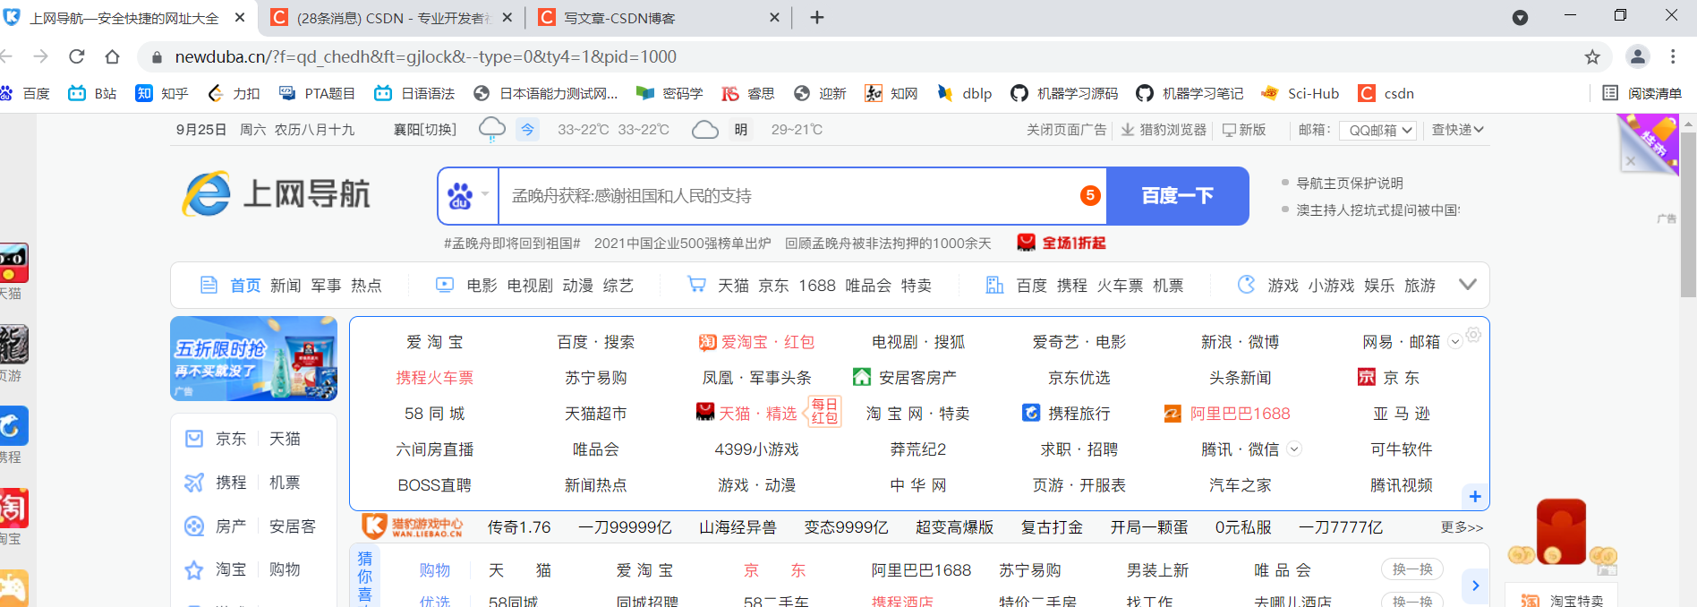The image size is (1697, 607).
Task: Open the Chrome profile avatar icon
Action: (1637, 56)
